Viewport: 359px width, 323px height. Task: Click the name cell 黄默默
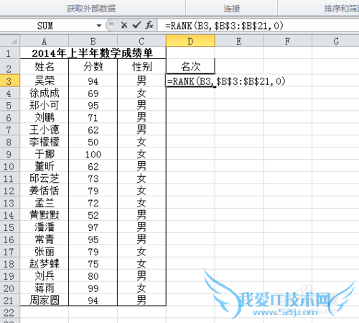click(x=45, y=215)
